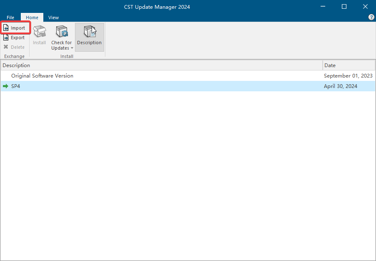
Task: Click the September 01, 2023 date cell
Action: click(348, 76)
